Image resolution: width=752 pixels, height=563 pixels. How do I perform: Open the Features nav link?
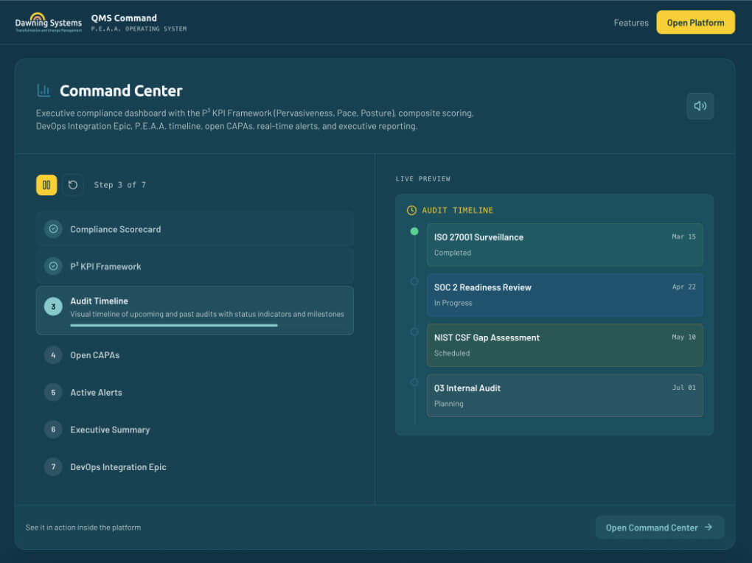631,23
